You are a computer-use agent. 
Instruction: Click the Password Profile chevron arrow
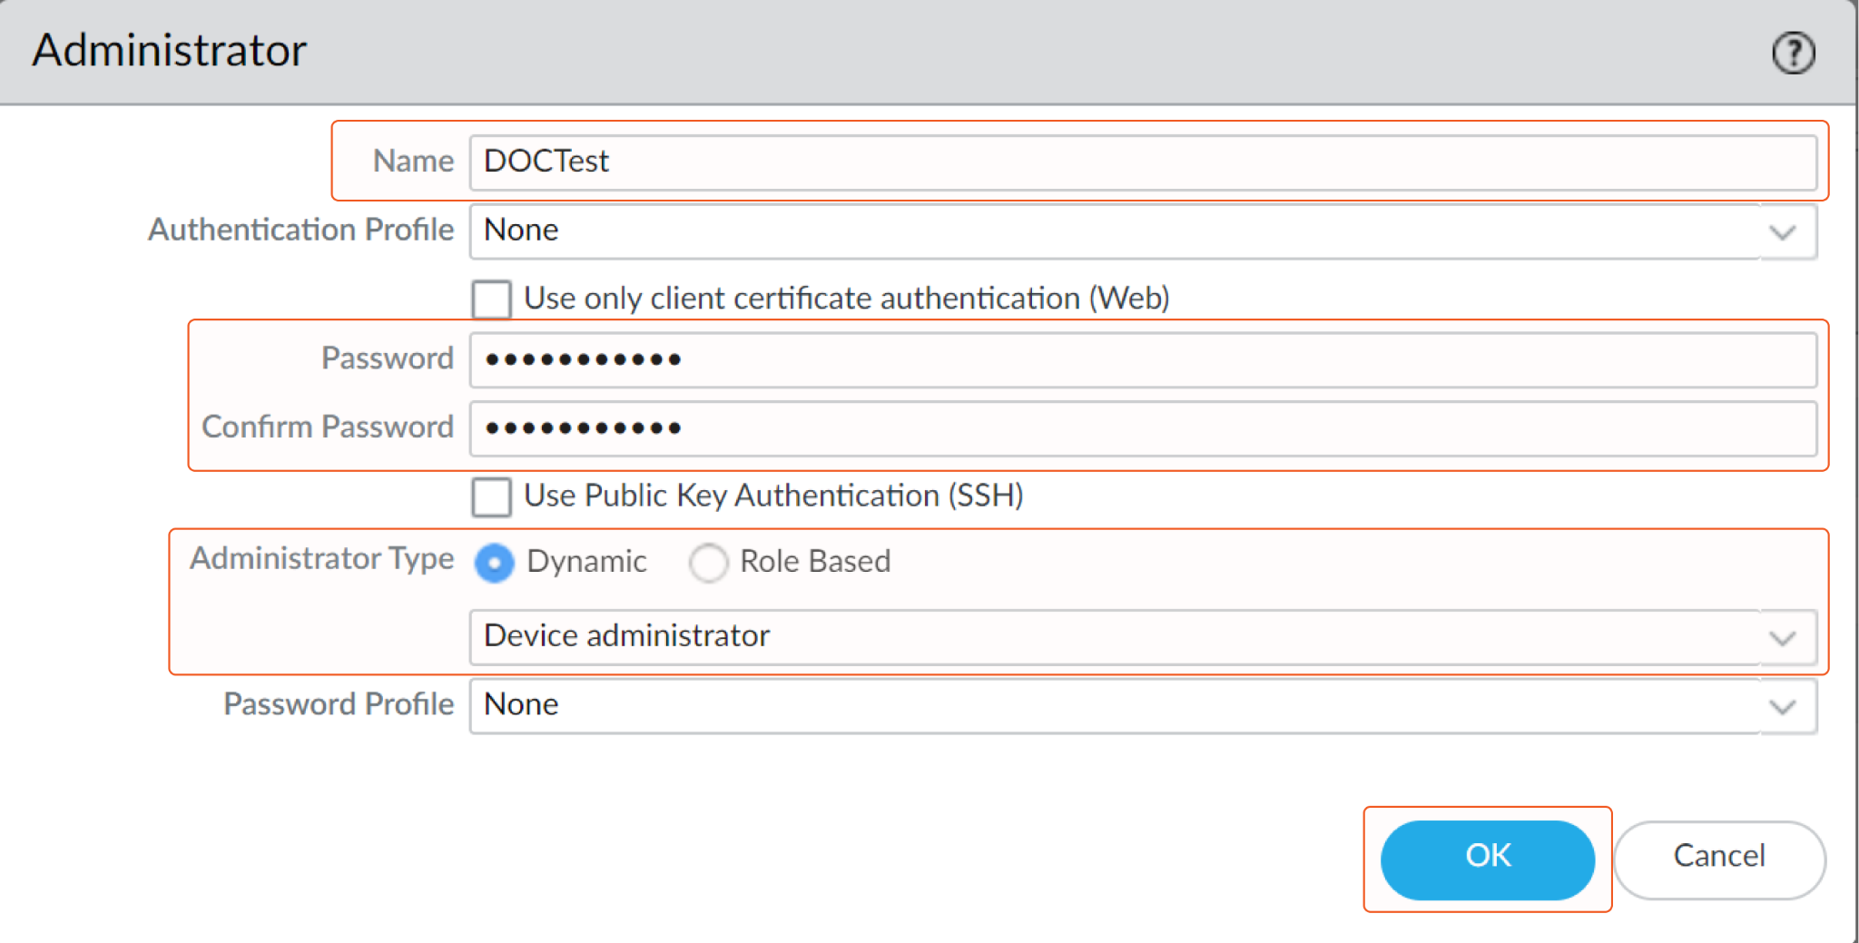coord(1783,707)
